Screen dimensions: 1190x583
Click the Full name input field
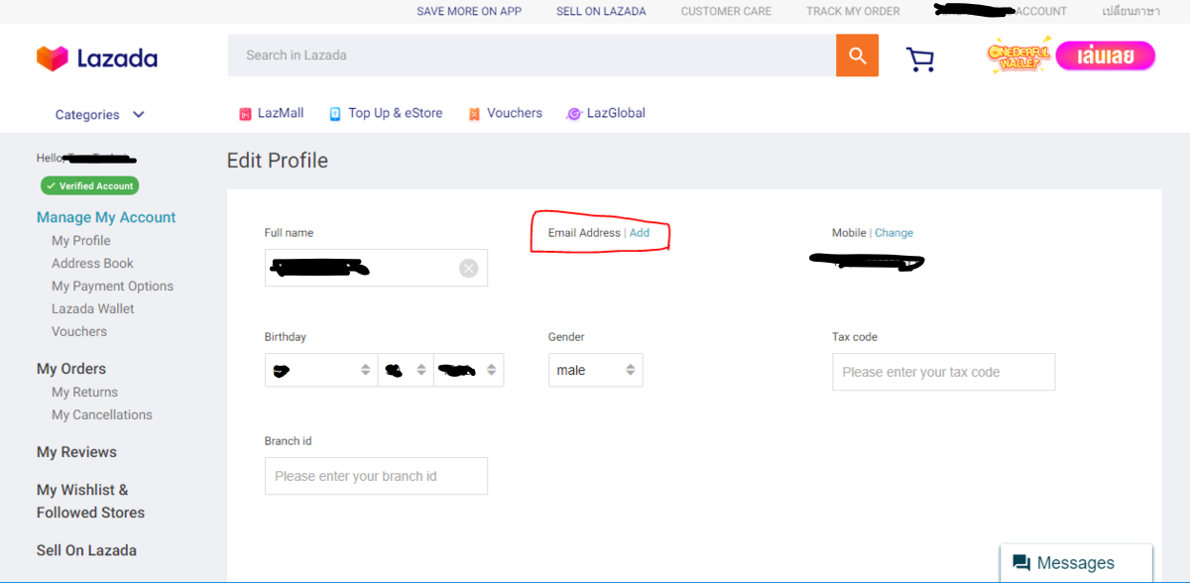(x=376, y=268)
